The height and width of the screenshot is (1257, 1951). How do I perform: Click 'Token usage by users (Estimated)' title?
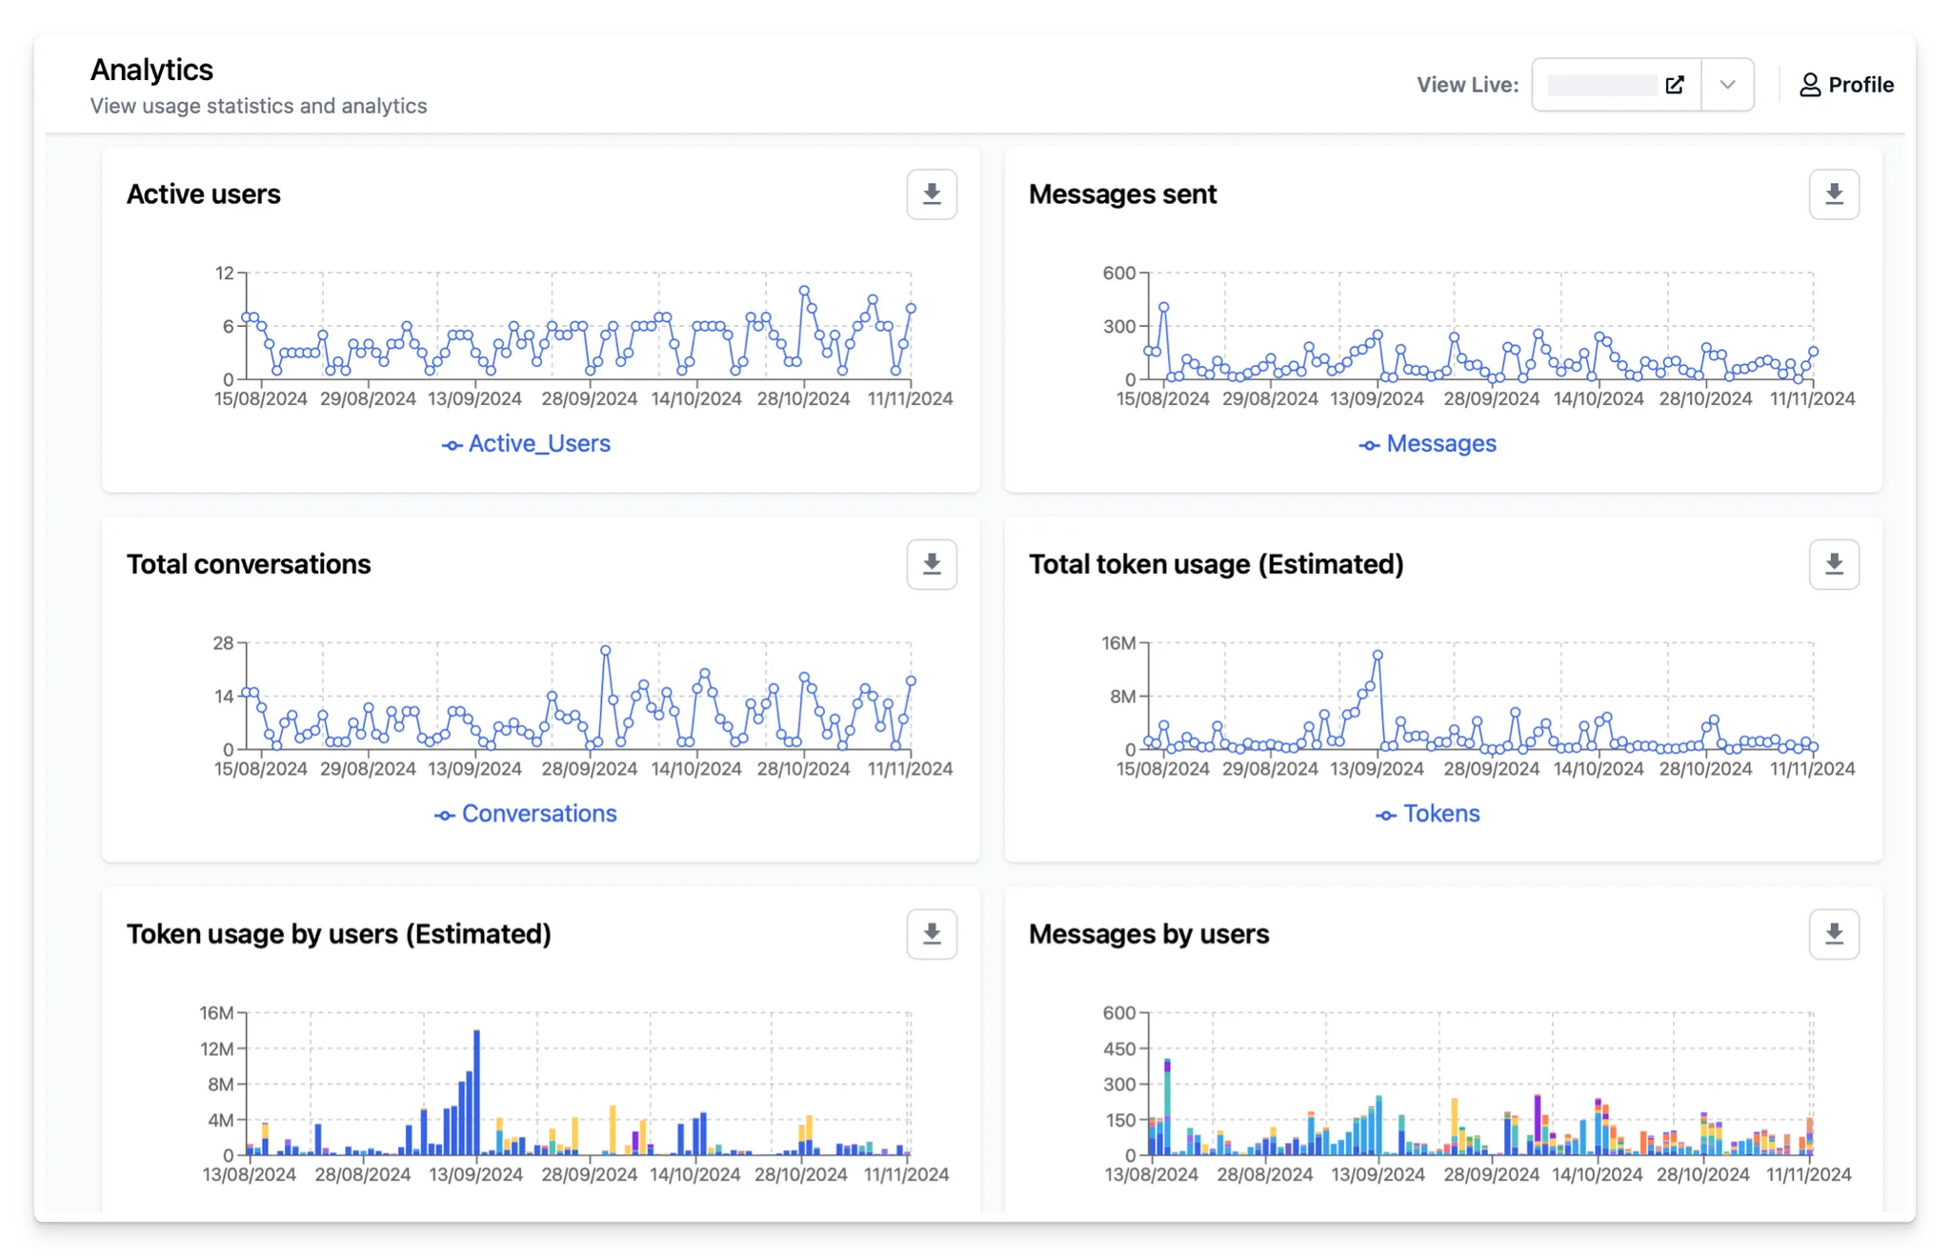coord(339,934)
